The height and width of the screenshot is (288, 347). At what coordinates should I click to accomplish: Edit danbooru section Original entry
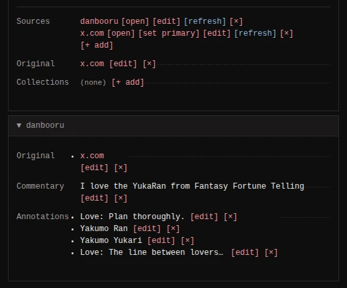click(94, 168)
